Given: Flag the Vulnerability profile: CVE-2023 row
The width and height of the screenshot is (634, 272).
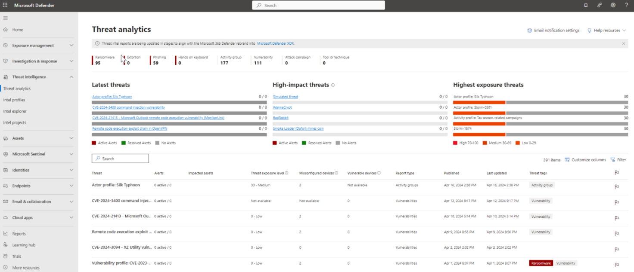Looking at the screenshot, I should [x=617, y=265].
